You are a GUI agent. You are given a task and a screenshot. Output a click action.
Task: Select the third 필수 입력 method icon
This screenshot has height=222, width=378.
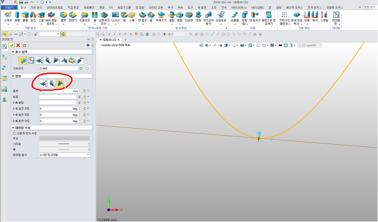[39, 60]
